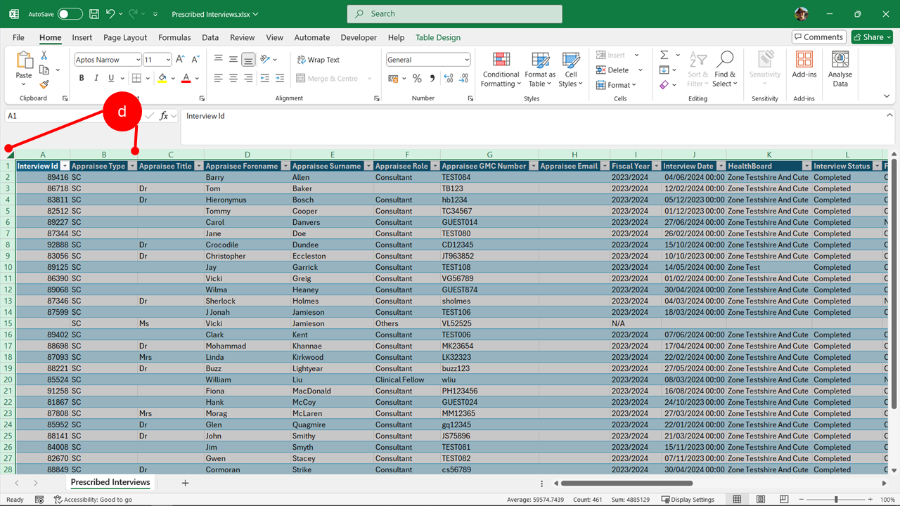Click the Add-ins icon
900x506 pixels.
804,65
